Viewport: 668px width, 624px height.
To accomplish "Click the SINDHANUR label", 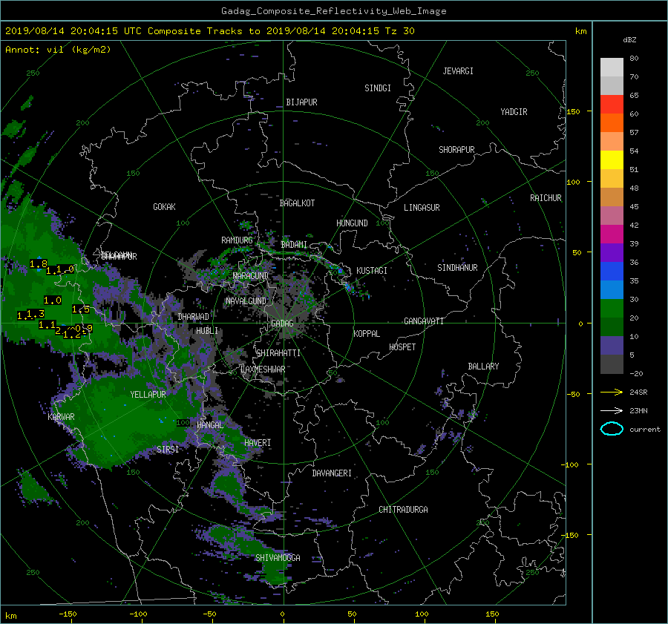I will 457,268.
